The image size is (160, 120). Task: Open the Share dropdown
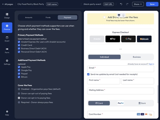[x=138, y=4]
